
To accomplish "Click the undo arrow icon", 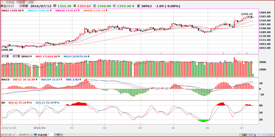I will (267, 135).
